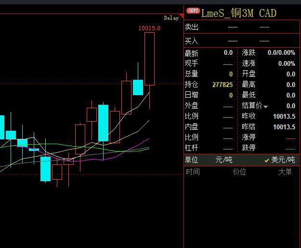The height and width of the screenshot is (248, 301).
Task: Click the 内盘 label
Action: click(191, 126)
